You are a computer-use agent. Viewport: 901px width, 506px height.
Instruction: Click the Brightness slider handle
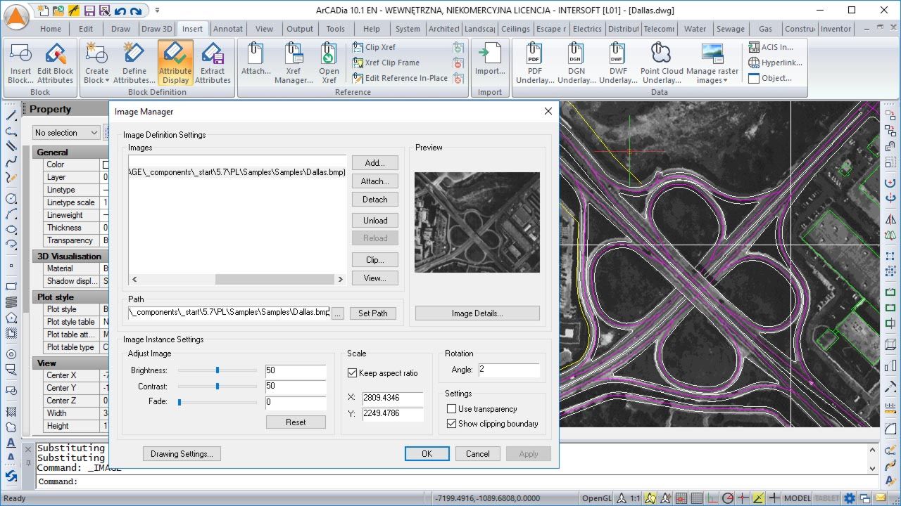pyautogui.click(x=218, y=370)
